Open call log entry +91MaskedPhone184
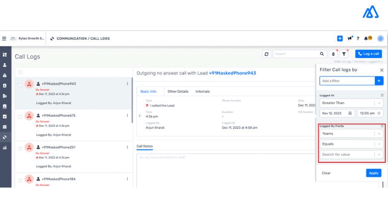This screenshot has height=218, width=388. click(x=74, y=180)
